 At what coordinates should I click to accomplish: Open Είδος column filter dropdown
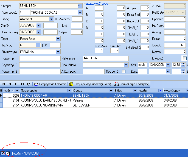pos(135,91)
